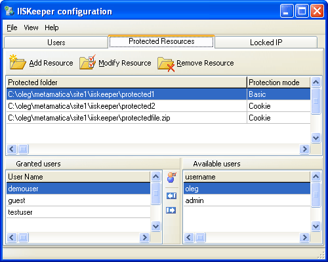Select the protectedfile.zip resource row

tap(158, 118)
